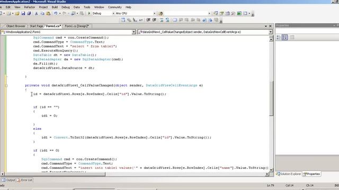Viewport: 339px width, 190px height.
Task: Switch to the Solution Explorer tab
Action: click(x=289, y=174)
